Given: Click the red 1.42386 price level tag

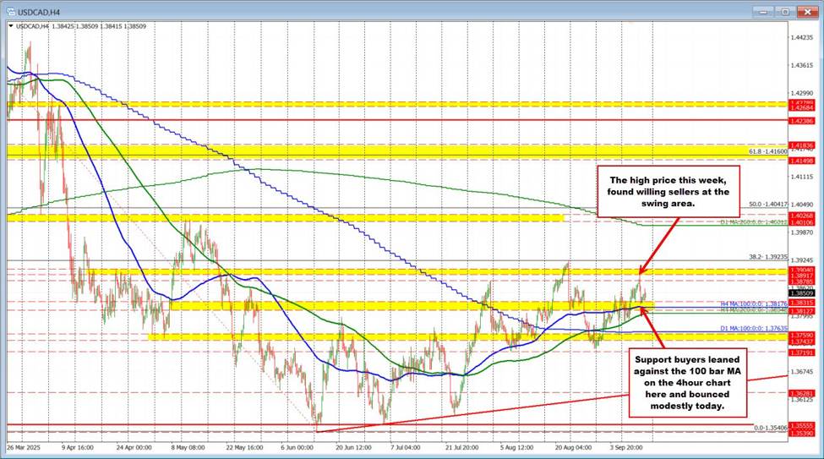Looking at the screenshot, I should [x=801, y=121].
